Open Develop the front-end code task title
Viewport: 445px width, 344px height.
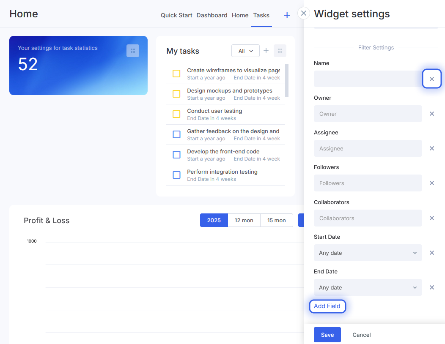point(223,151)
